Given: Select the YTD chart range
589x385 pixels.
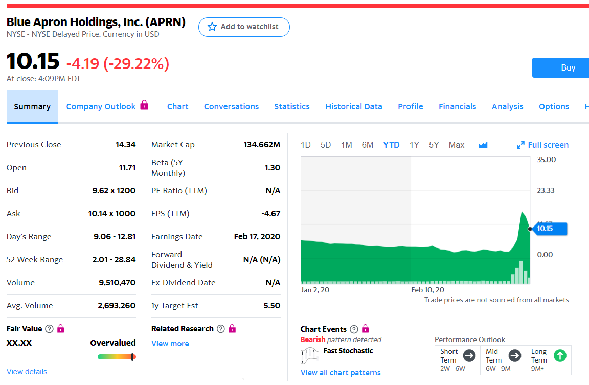Looking at the screenshot, I should [x=392, y=145].
